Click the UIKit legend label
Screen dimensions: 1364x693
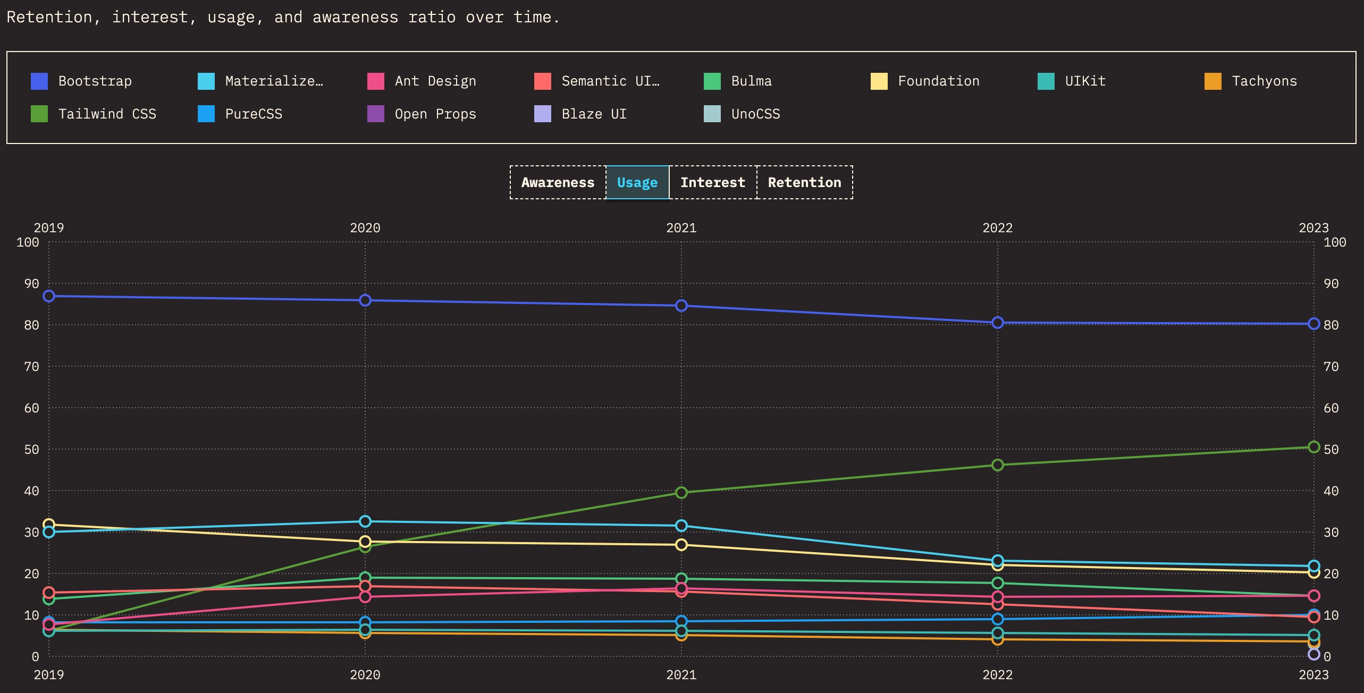[x=1085, y=81]
